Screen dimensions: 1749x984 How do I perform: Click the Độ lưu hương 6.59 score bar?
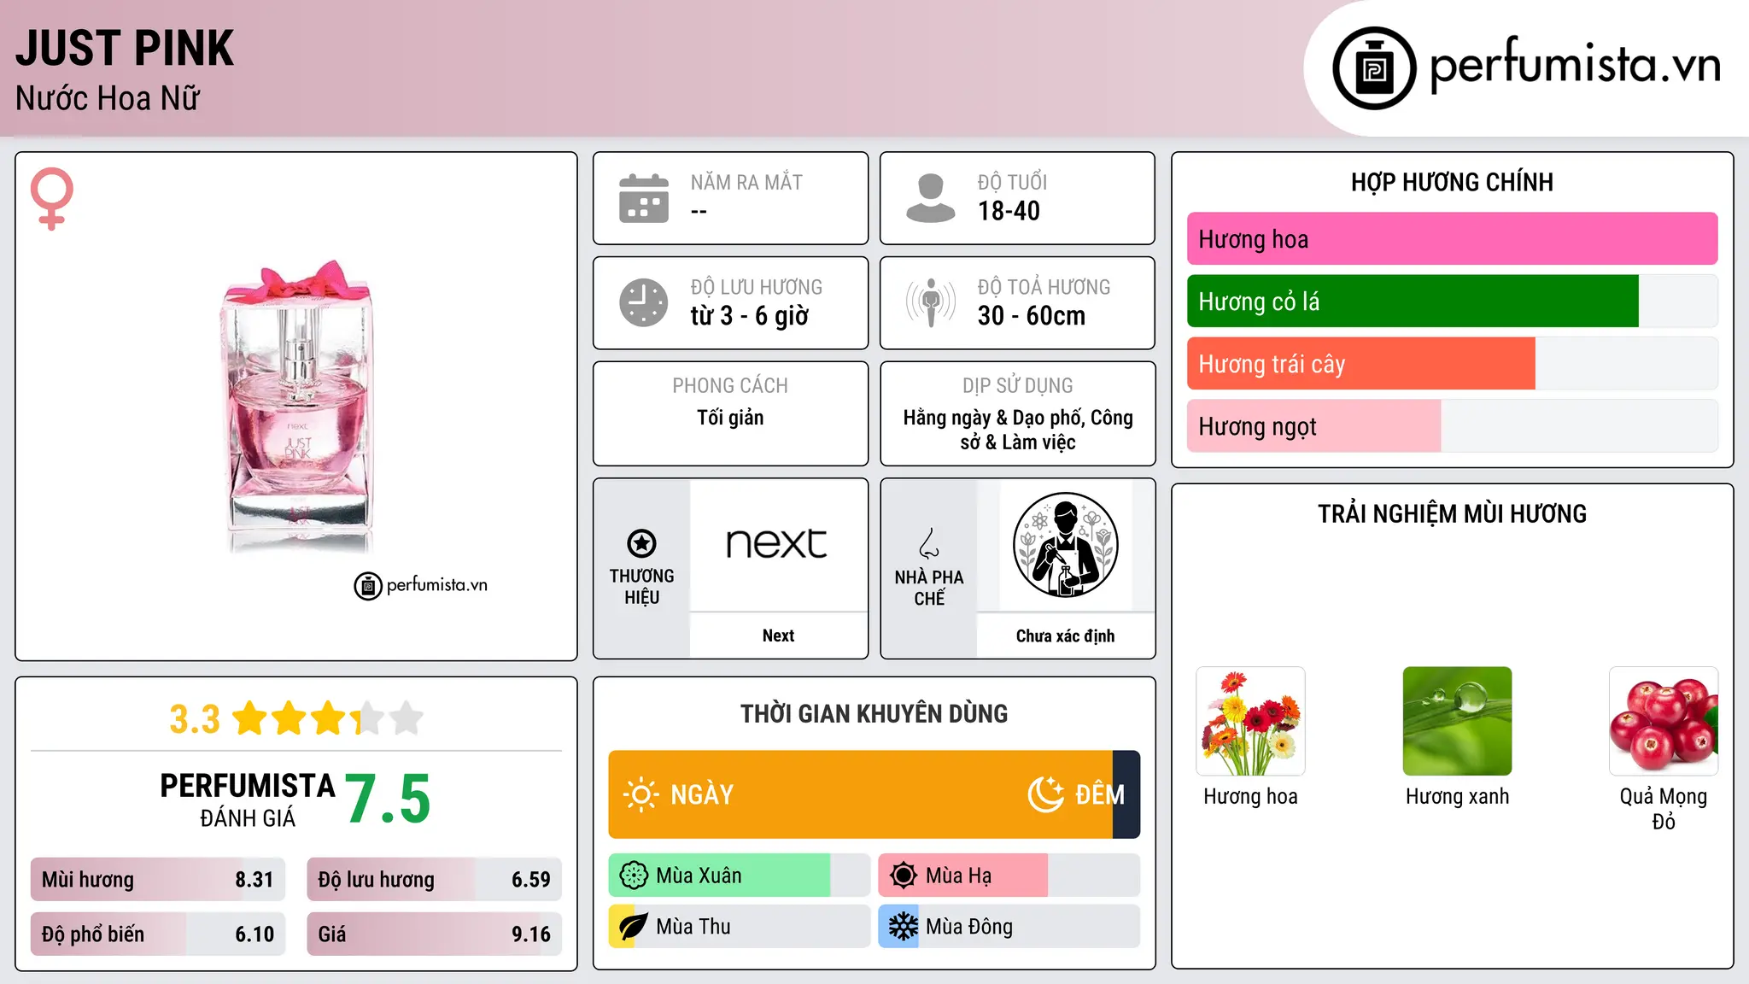click(x=434, y=880)
